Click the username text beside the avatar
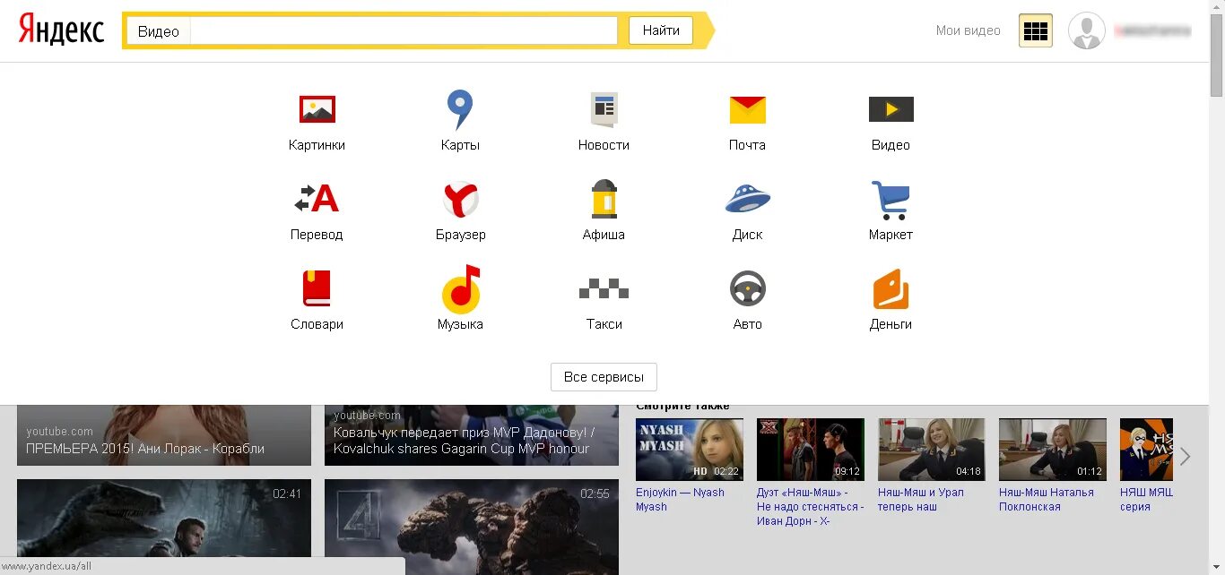This screenshot has width=1225, height=575. pos(1152,30)
